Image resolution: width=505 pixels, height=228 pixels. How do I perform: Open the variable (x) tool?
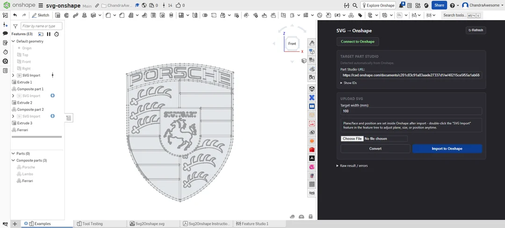click(x=337, y=15)
